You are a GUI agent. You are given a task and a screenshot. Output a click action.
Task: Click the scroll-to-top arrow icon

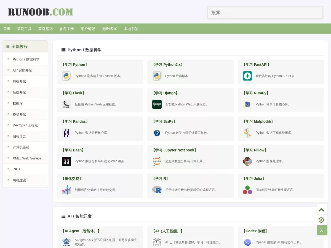tap(321, 210)
